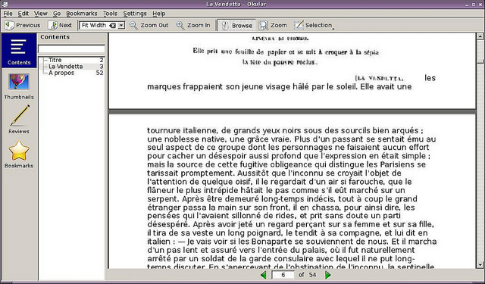
Task: Open the Contents sidebar panel
Action: (x=19, y=51)
